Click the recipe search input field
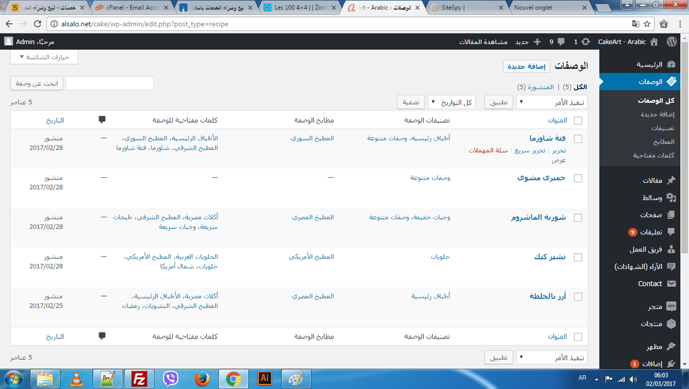Viewport: 689px width, 389px height. click(x=110, y=83)
